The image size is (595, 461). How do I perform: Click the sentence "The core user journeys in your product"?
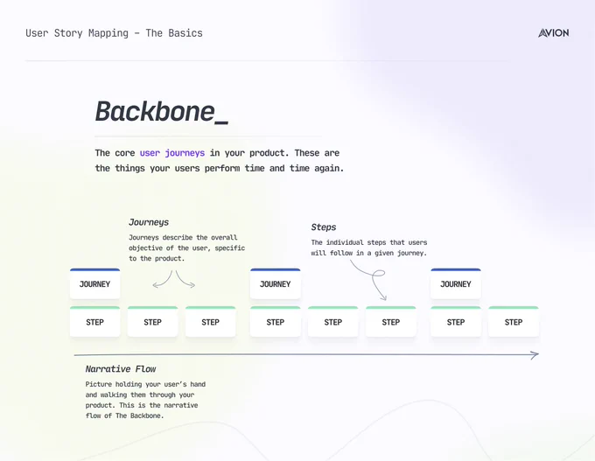pyautogui.click(x=192, y=153)
